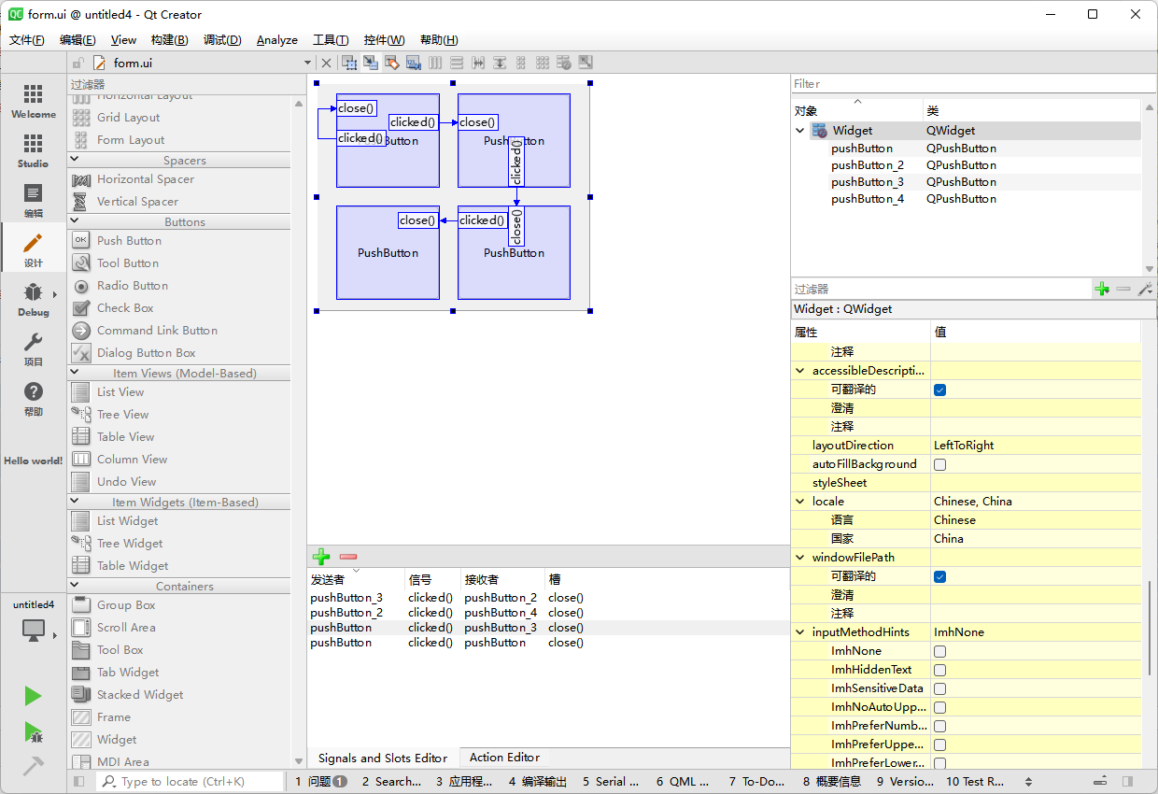Uncheck translatable under accessibleDescription
Viewport: 1158px width, 794px height.
[x=940, y=390]
